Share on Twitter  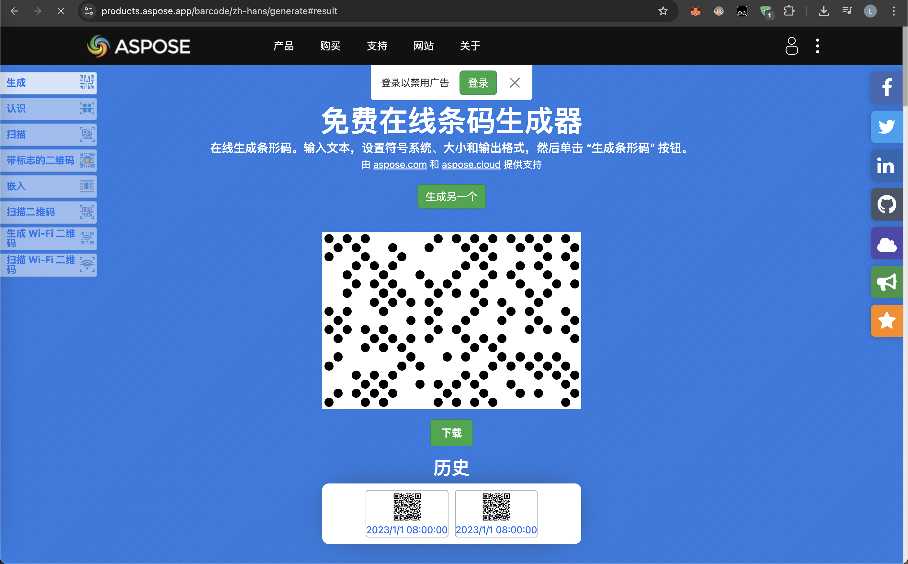[x=887, y=127]
